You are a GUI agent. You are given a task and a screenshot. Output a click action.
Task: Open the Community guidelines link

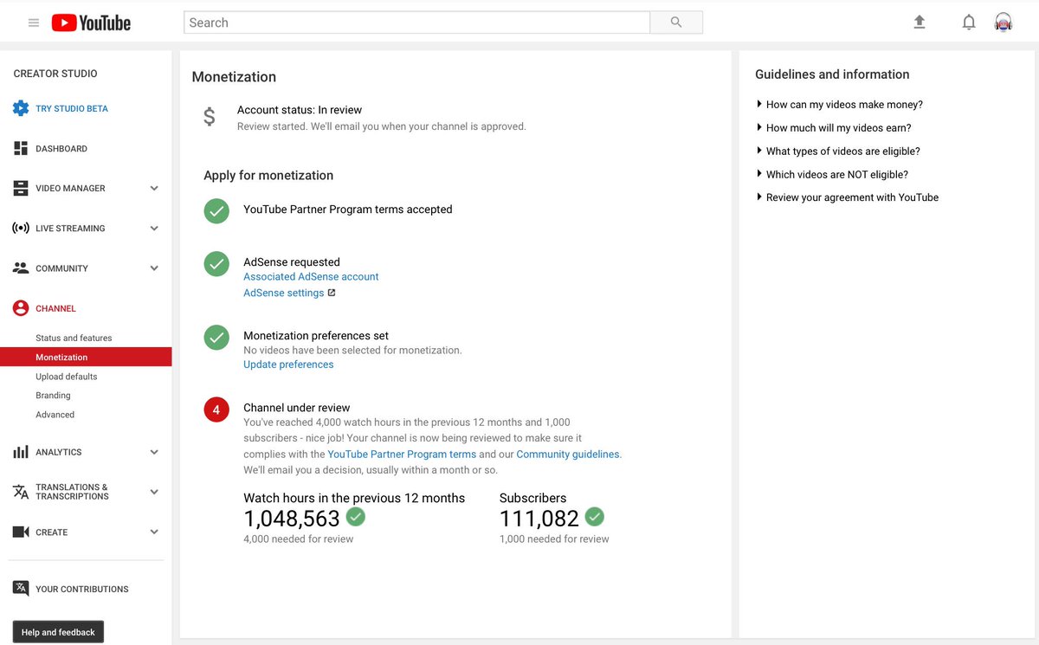(568, 455)
